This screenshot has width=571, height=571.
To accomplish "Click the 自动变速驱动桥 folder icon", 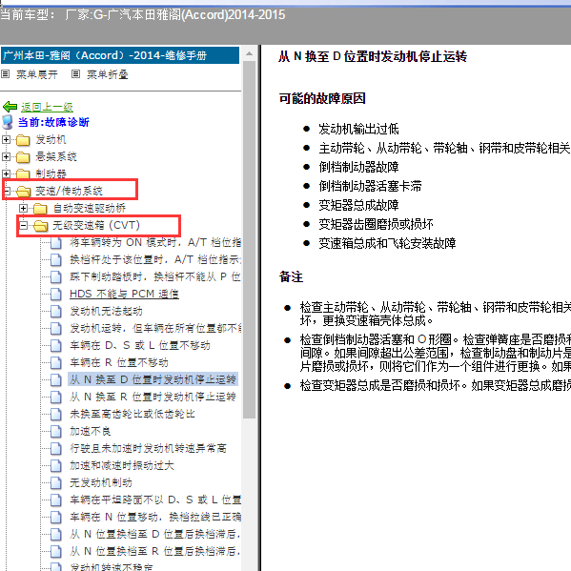I will point(40,209).
